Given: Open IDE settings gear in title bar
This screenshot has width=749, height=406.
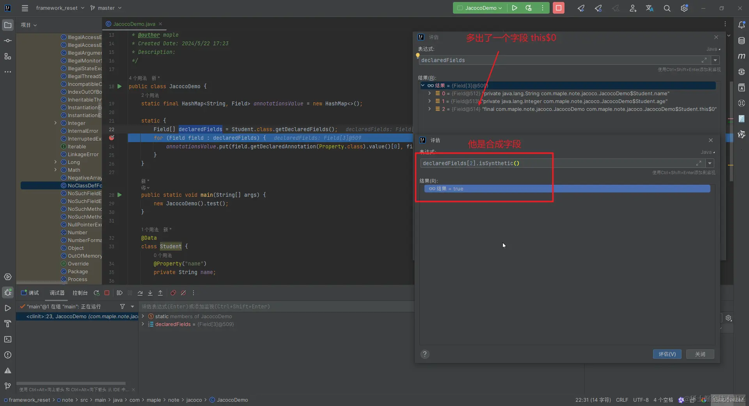Looking at the screenshot, I should pyautogui.click(x=684, y=8).
